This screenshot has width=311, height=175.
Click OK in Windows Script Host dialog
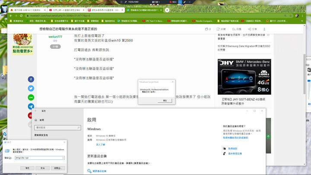(x=165, y=101)
